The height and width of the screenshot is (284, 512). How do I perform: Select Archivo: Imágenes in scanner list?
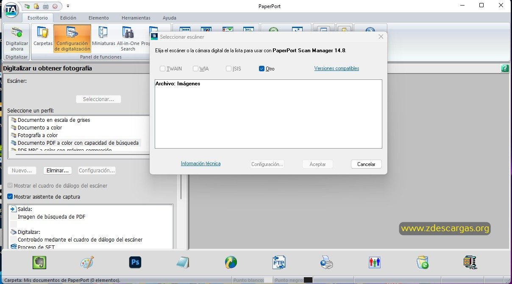(178, 84)
